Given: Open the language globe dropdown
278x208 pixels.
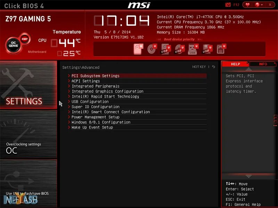Looking at the screenshot, I should [259, 5].
